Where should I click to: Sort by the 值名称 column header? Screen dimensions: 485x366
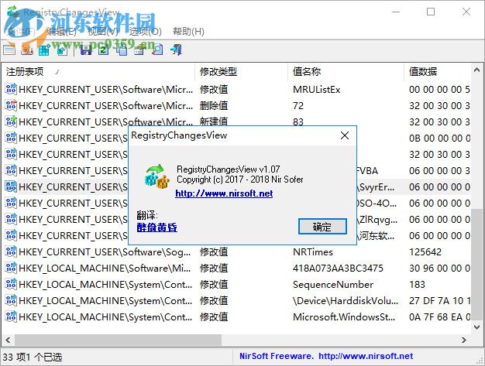click(346, 72)
